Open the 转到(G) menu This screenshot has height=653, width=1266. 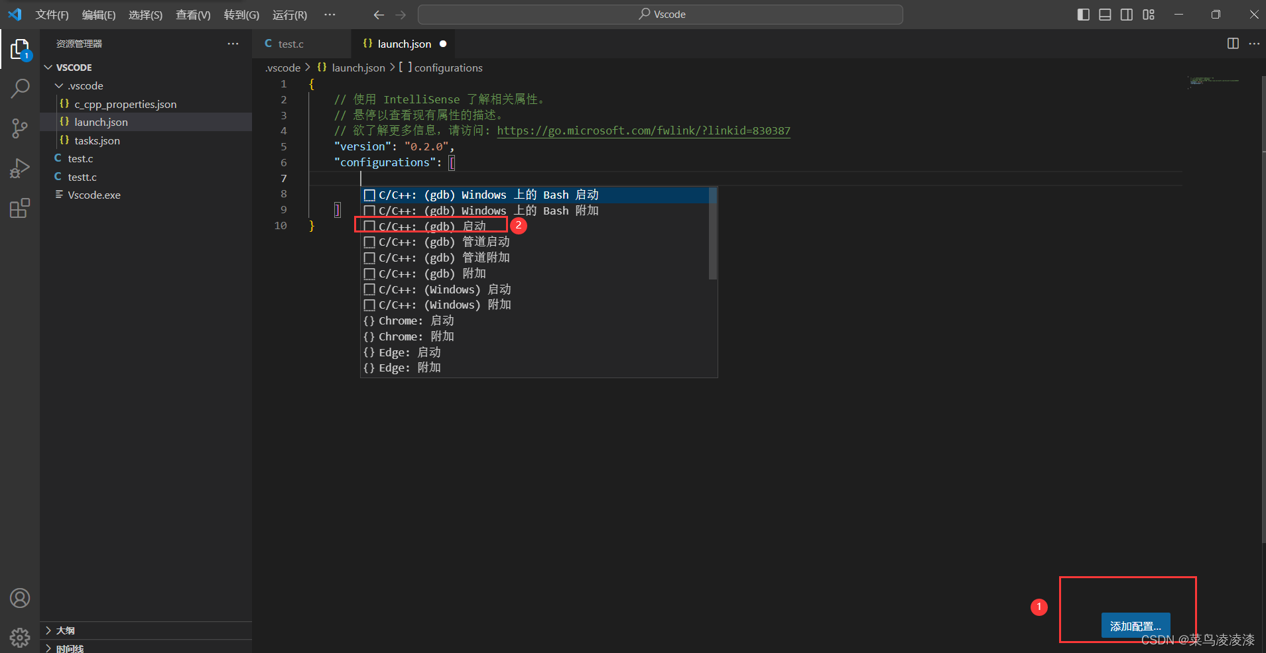click(241, 15)
